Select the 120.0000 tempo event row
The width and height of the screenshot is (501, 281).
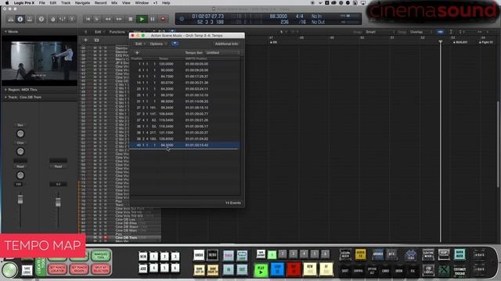(185, 64)
